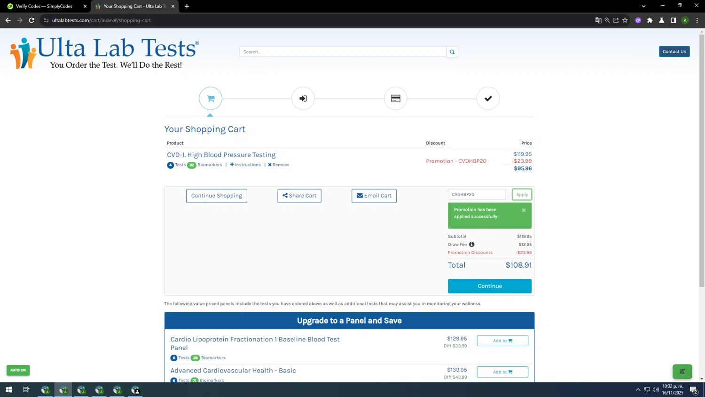The height and width of the screenshot is (397, 705).
Task: Click the browser zoom magnifier icon
Action: click(607, 20)
